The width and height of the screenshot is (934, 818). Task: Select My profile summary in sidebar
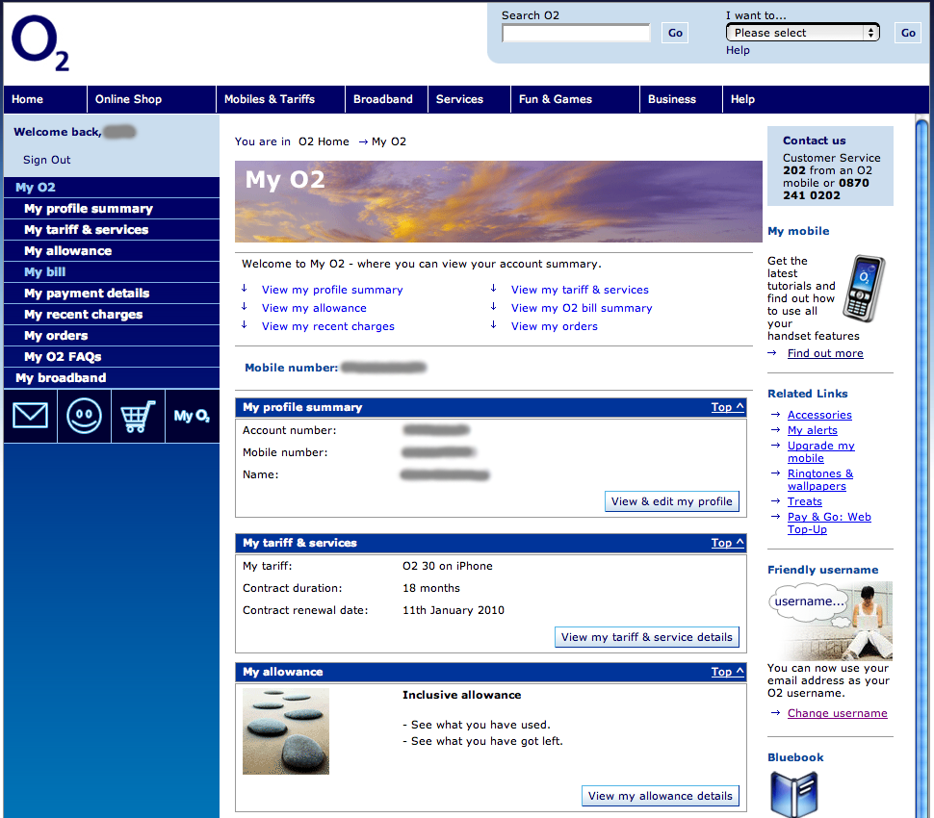(112, 209)
